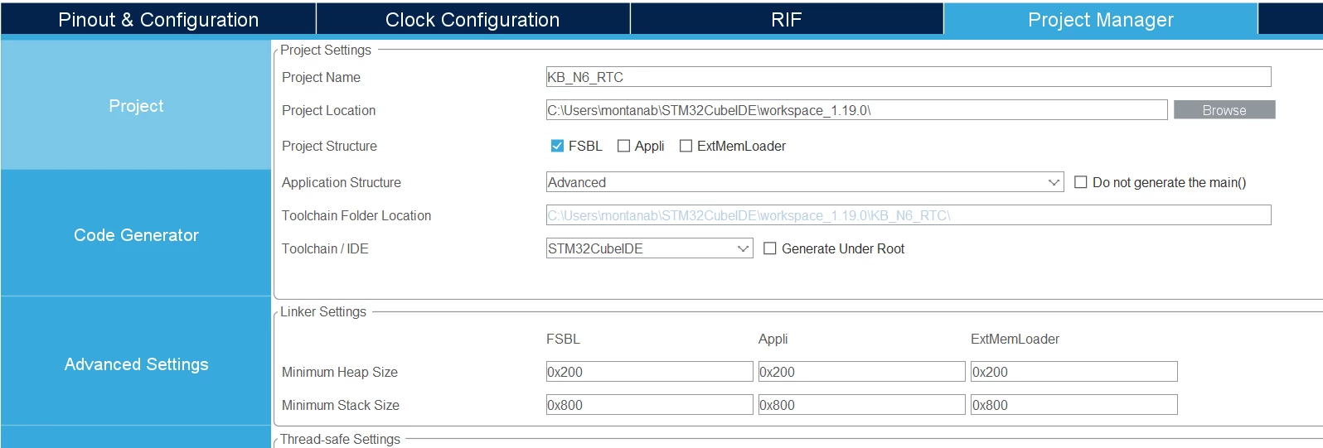Expand the Application Structure dropdown

(x=805, y=182)
